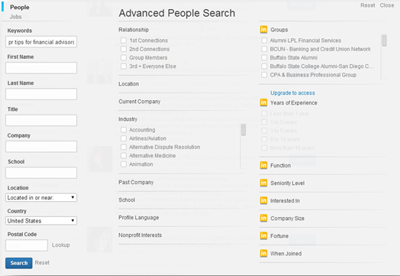Collapse the Relationship filter heading

[x=134, y=30]
